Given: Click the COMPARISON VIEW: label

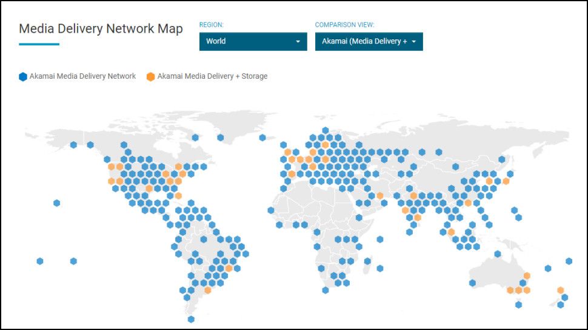Looking at the screenshot, I should point(345,25).
